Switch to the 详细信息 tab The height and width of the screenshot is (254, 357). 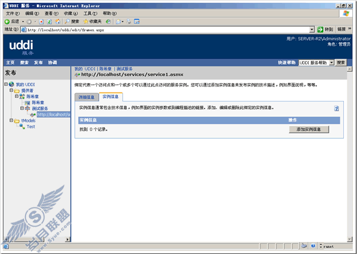point(86,97)
